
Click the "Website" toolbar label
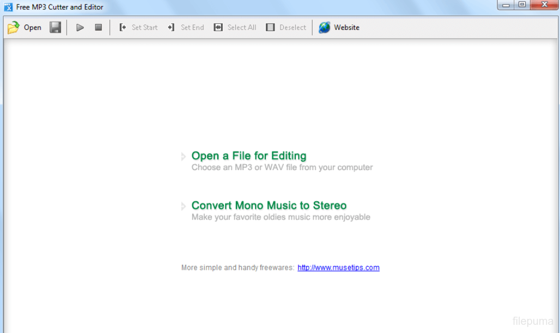pyautogui.click(x=346, y=27)
